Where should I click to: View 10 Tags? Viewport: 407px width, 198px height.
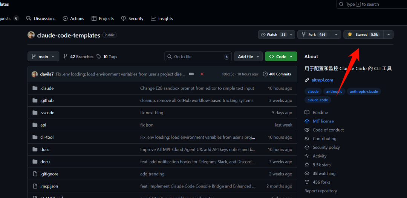107,56
